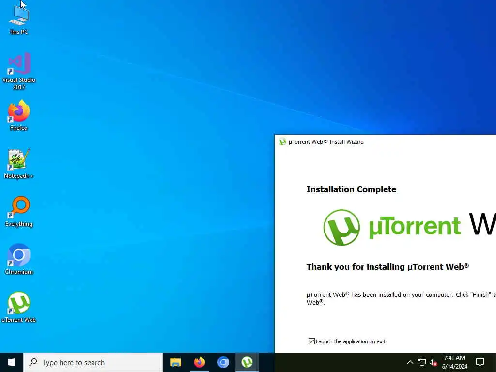
Task: Open the Windows Start menu
Action: pos(12,362)
